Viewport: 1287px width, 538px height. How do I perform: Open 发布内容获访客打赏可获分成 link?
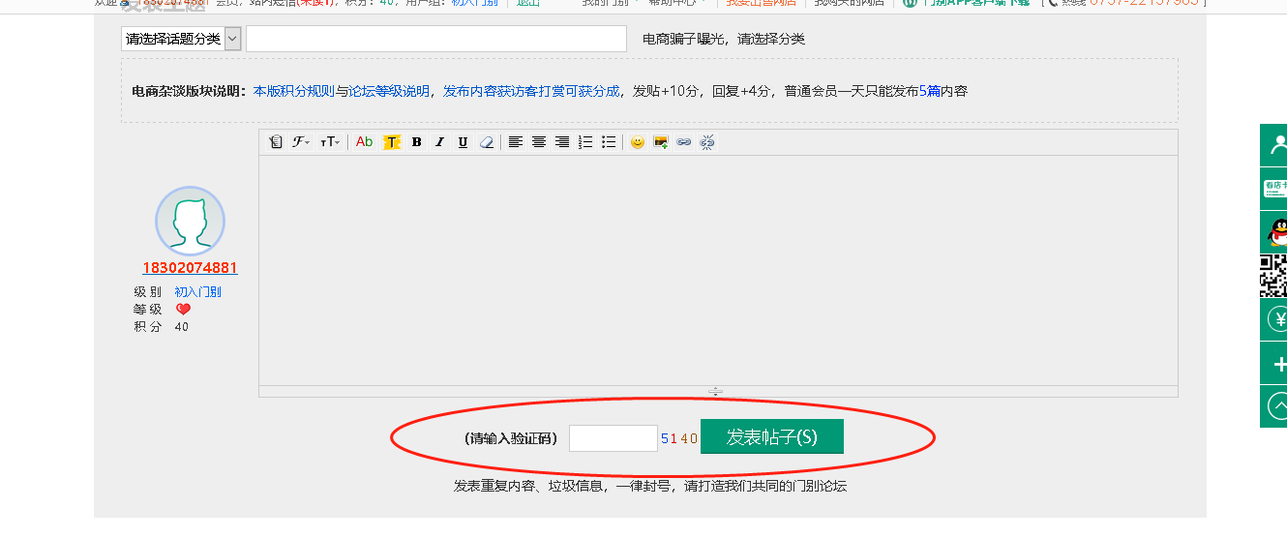coord(531,91)
